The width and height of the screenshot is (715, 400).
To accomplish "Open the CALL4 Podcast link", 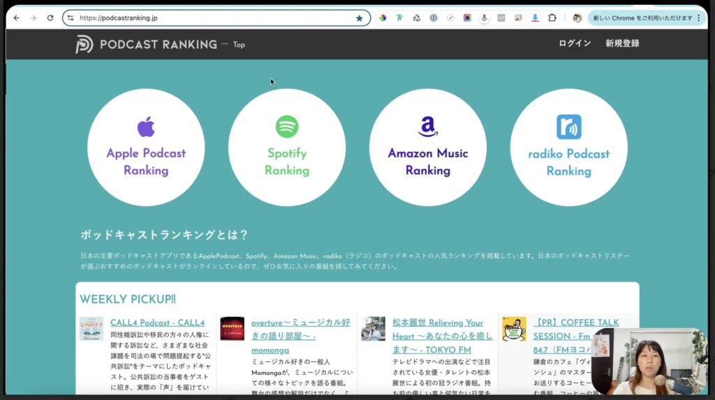I will (157, 323).
